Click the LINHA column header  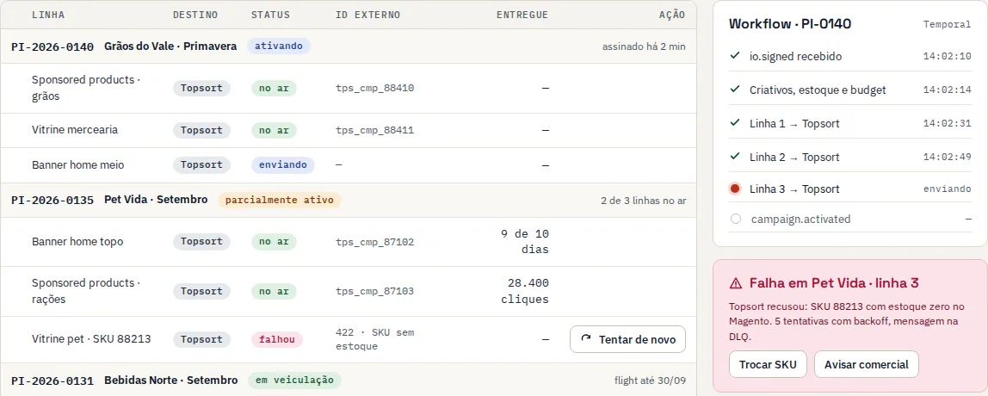pyautogui.click(x=48, y=15)
